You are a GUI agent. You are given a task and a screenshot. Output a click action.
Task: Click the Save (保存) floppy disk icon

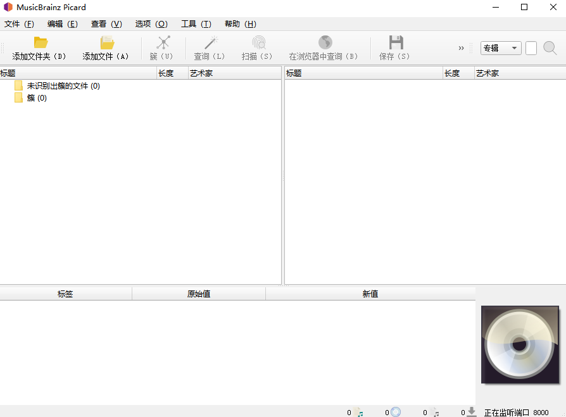[396, 42]
